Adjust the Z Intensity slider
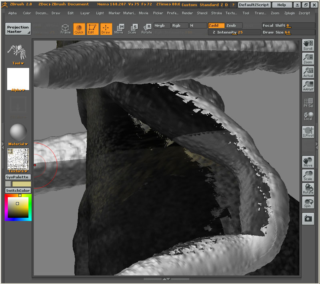 [x=234, y=32]
